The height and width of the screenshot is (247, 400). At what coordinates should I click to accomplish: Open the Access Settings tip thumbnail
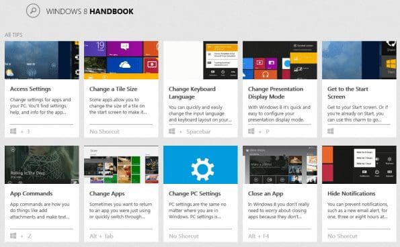coord(42,60)
